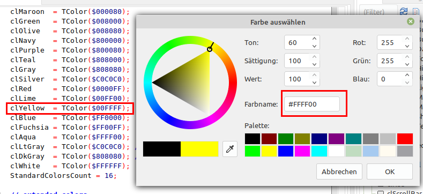Increase the Sättigung value with up arrow
The image size is (423, 194).
[x=314, y=57]
